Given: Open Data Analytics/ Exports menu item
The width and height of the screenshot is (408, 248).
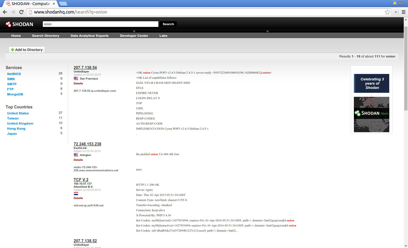Looking at the screenshot, I should click(x=90, y=36).
